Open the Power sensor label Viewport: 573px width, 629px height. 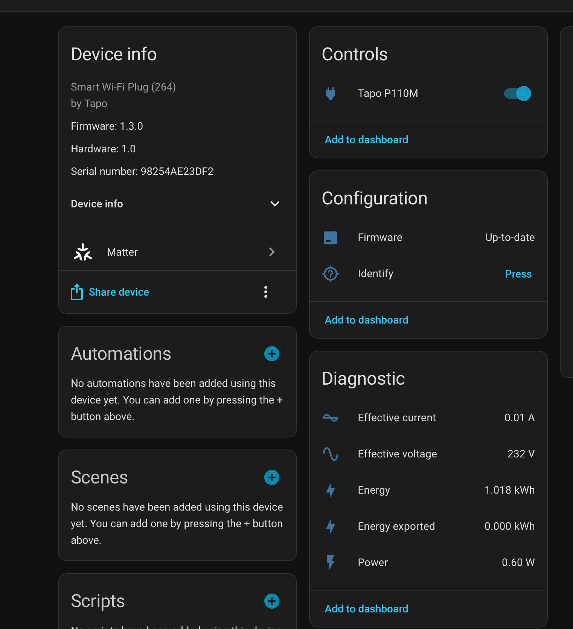coord(373,563)
